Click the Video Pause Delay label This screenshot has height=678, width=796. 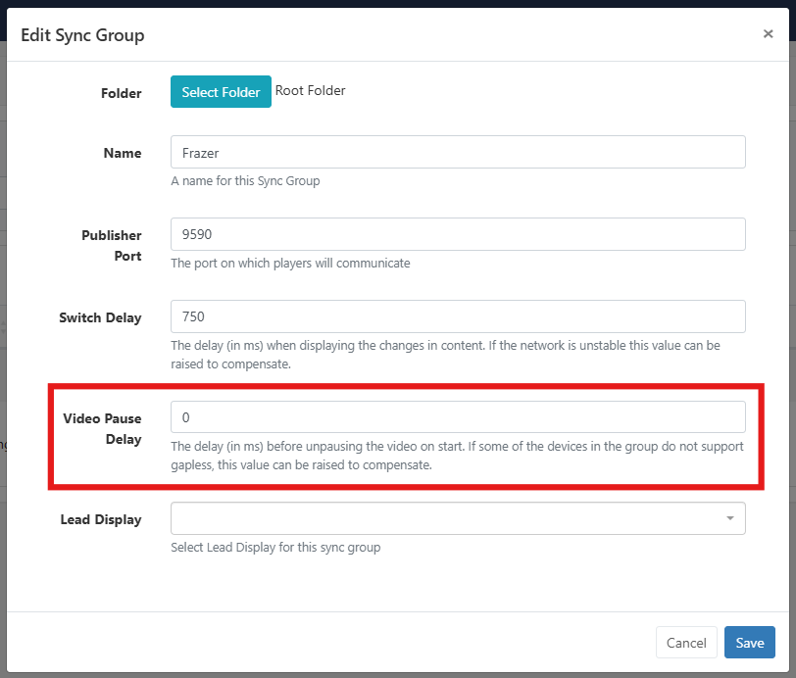point(102,429)
